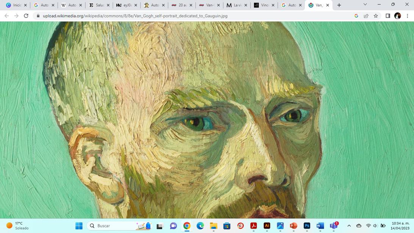
Task: Launch Photoshop from taskbar
Action: (307, 226)
